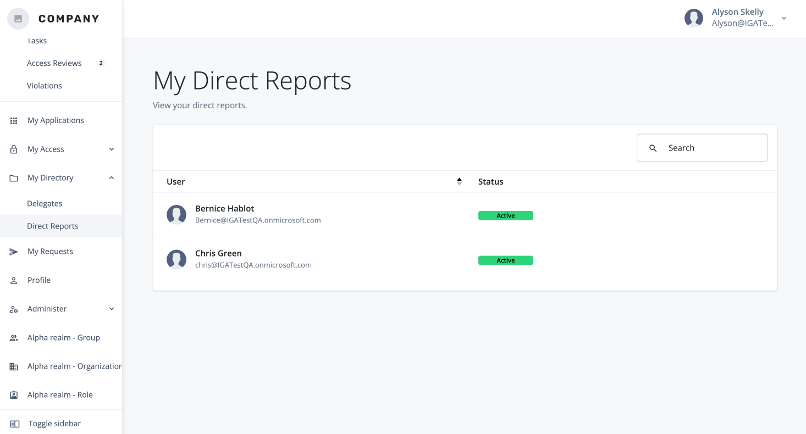Click the Alpha realm - Organization building icon

13,366
